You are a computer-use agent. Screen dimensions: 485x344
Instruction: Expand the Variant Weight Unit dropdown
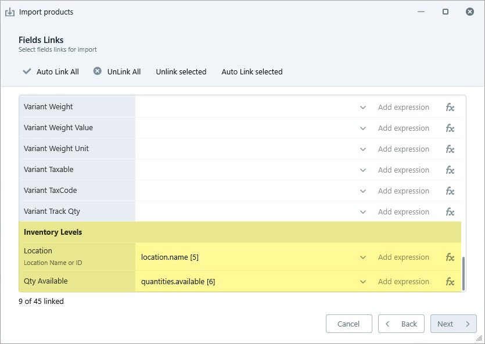(363, 149)
